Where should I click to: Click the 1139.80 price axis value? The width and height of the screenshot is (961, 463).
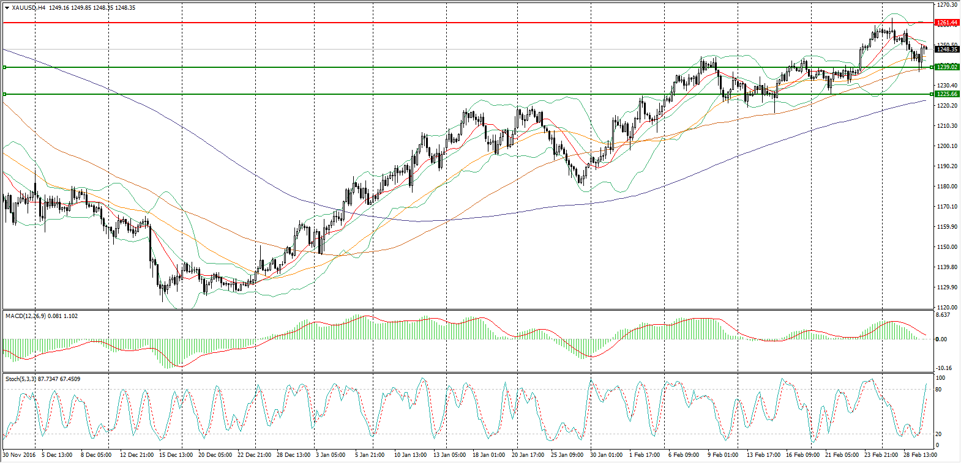pyautogui.click(x=946, y=267)
